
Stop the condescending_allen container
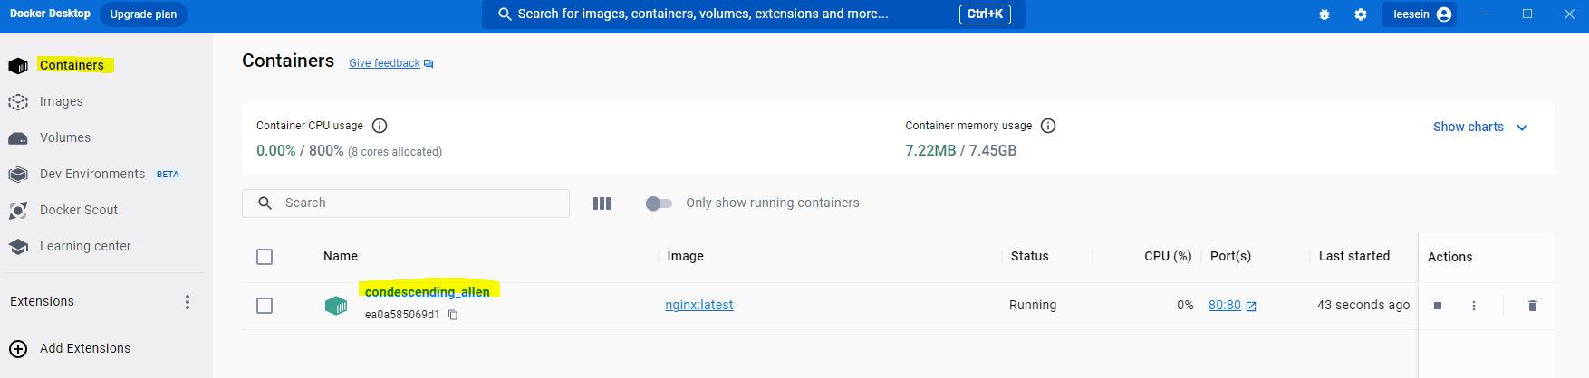[x=1438, y=306]
